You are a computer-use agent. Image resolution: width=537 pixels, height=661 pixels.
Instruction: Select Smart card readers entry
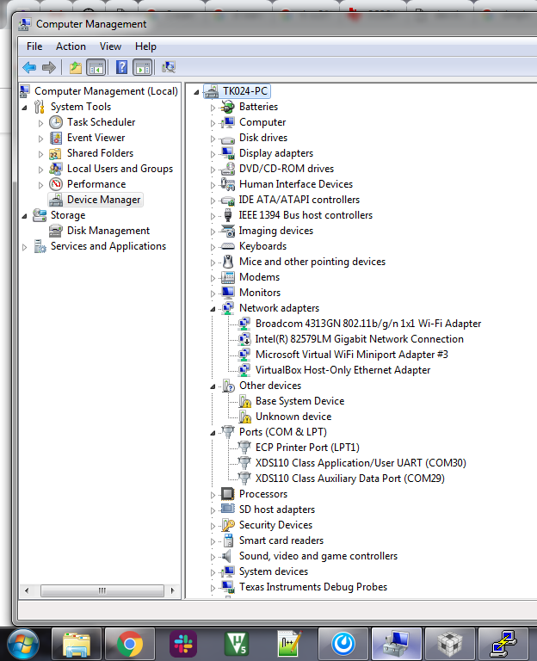click(x=281, y=541)
